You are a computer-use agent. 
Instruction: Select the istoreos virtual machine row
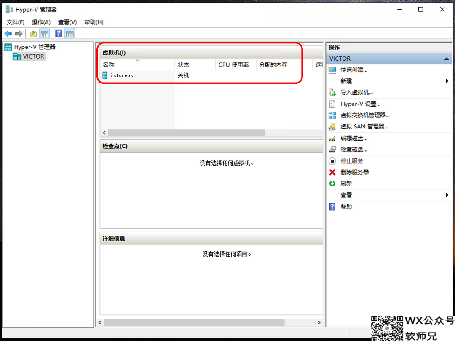(211, 75)
